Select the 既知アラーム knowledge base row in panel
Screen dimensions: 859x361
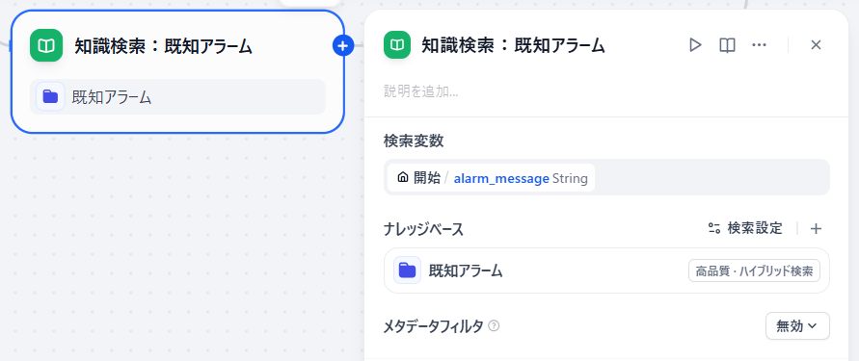pyautogui.click(x=606, y=271)
